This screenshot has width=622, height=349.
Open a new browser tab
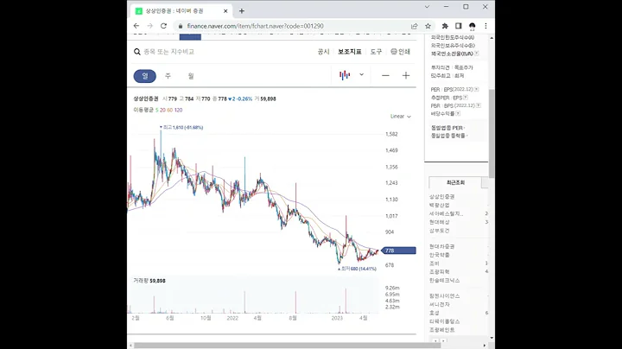242,11
